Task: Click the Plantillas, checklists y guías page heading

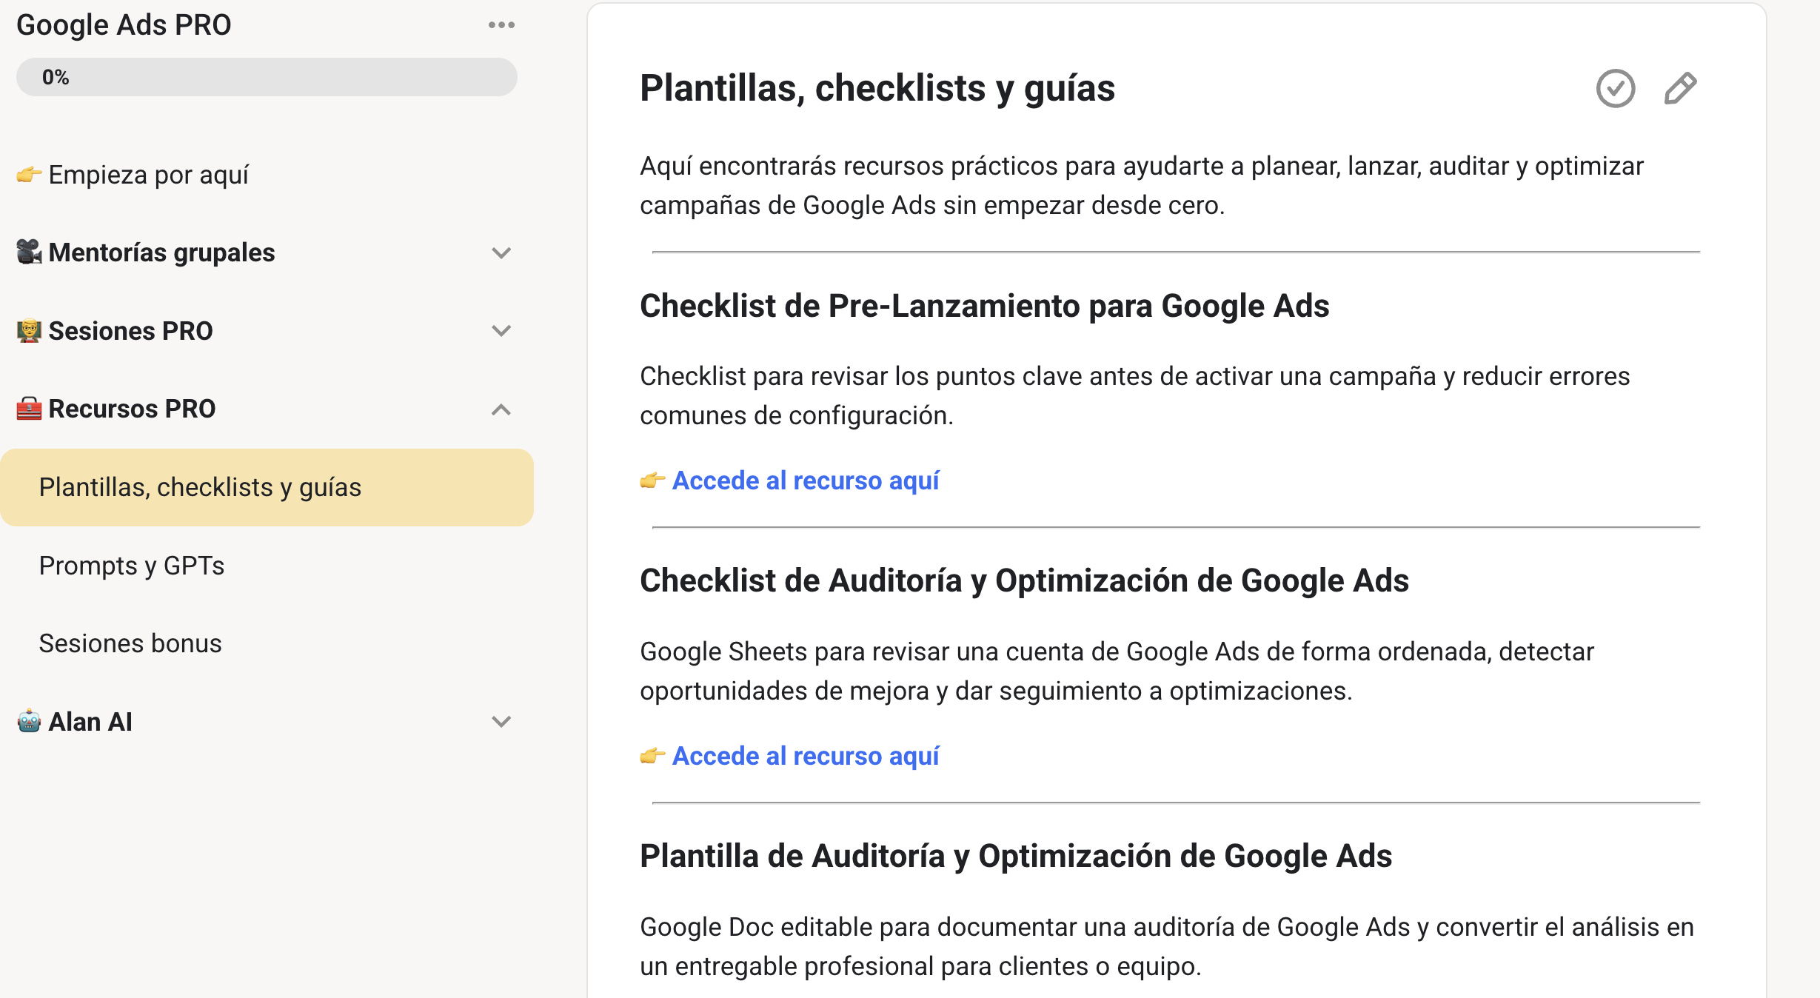Action: pos(877,88)
